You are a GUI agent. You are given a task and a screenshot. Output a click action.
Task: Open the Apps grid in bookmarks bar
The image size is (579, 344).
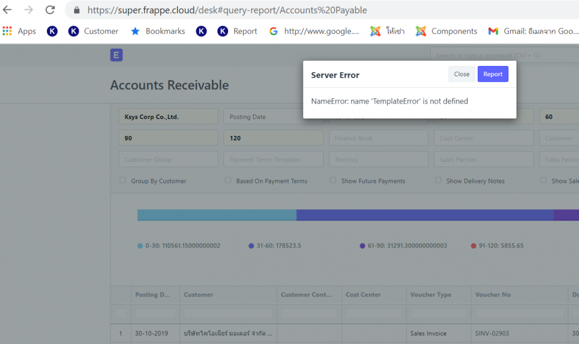tap(19, 31)
